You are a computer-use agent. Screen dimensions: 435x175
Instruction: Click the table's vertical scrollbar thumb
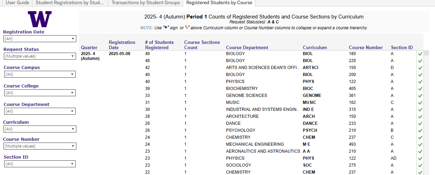pos(426,53)
